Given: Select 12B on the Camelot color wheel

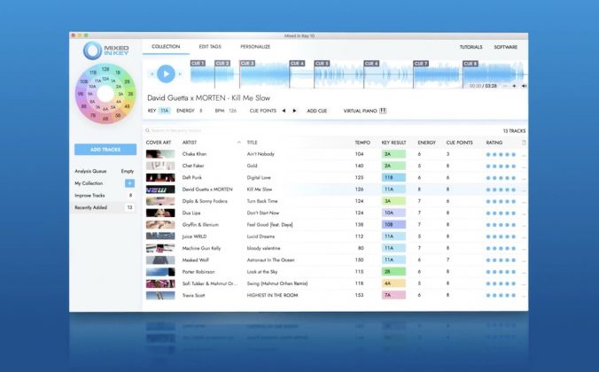Looking at the screenshot, I should 105,67.
